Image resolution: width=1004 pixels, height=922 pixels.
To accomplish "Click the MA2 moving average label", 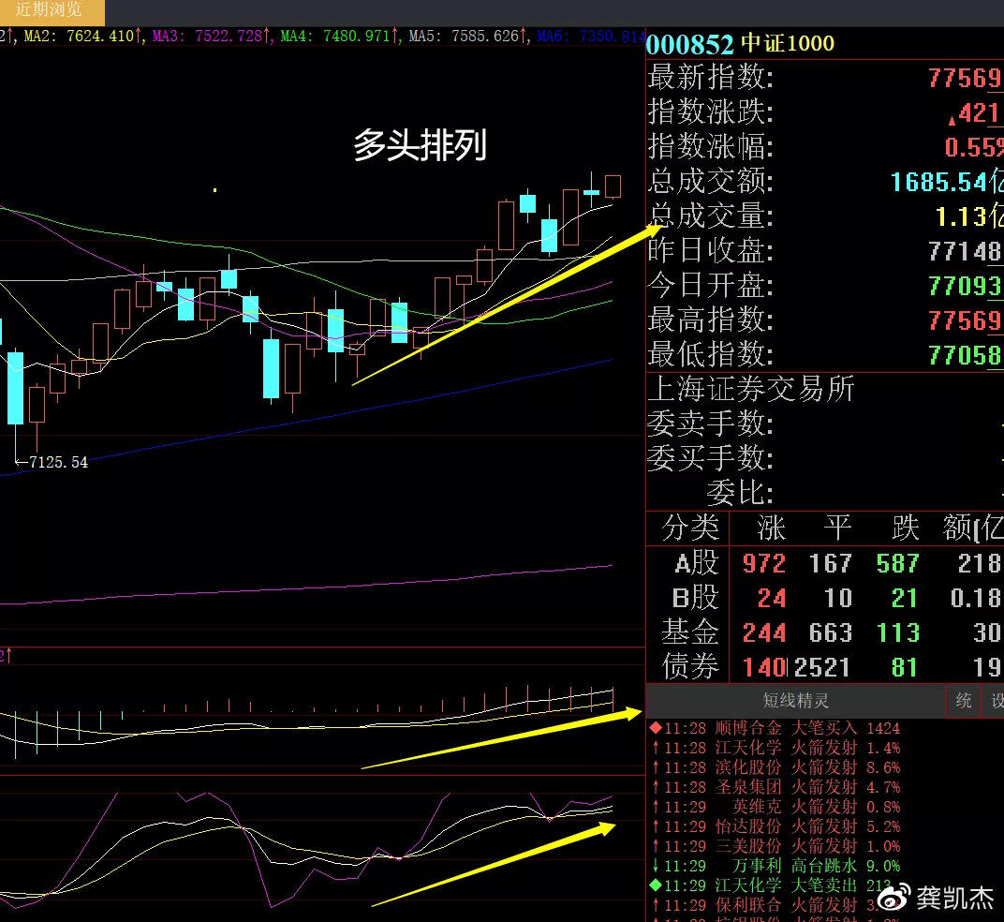I will point(78,37).
